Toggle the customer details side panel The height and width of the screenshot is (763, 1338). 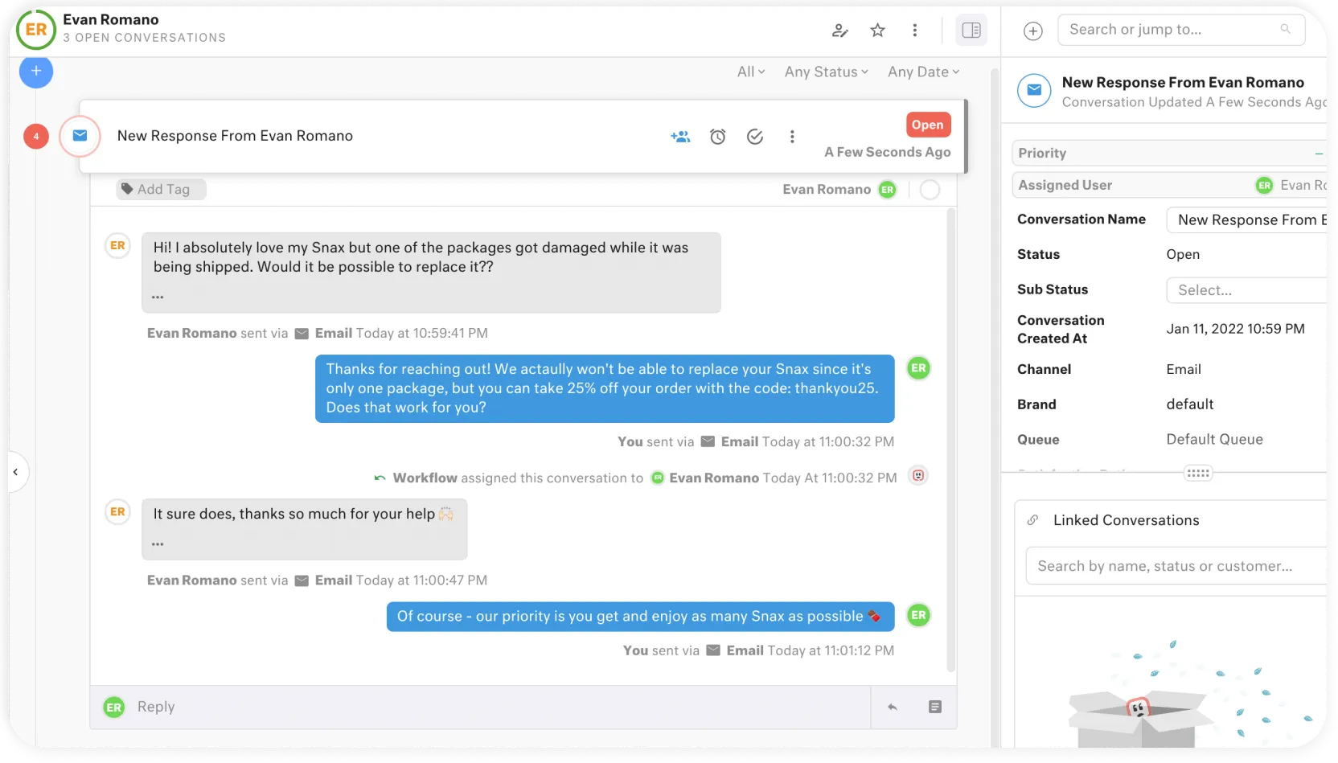point(971,30)
